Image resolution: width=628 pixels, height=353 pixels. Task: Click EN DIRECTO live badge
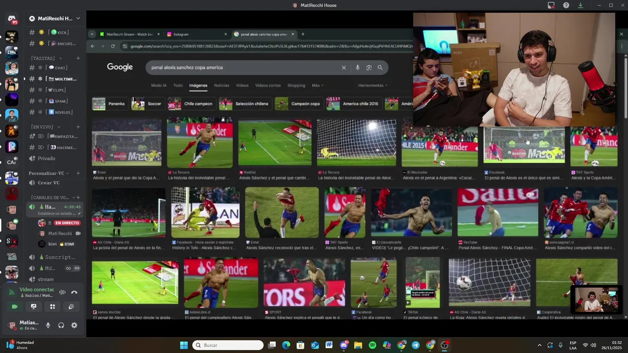pyautogui.click(x=67, y=223)
